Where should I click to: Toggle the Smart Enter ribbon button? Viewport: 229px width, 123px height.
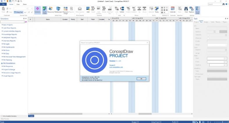(x=197, y=10)
